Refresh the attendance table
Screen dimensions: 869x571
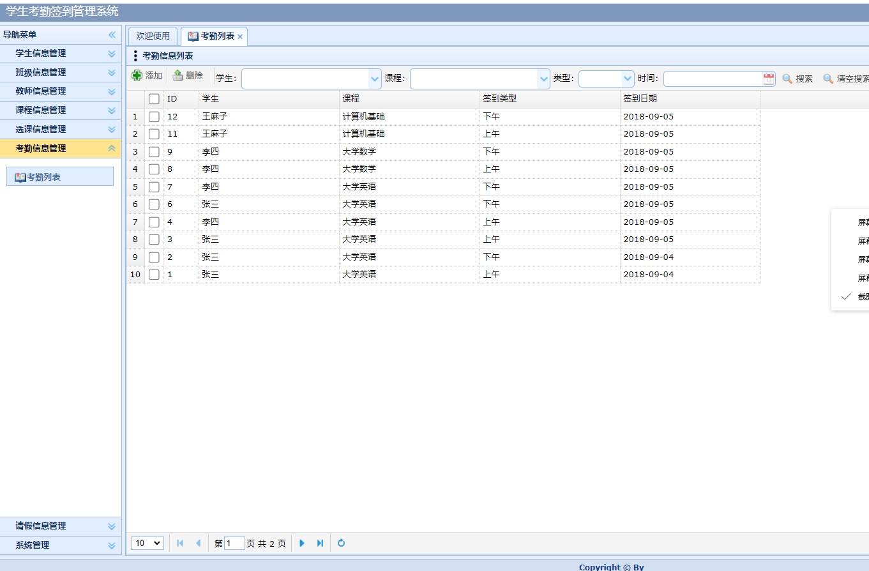coord(341,543)
